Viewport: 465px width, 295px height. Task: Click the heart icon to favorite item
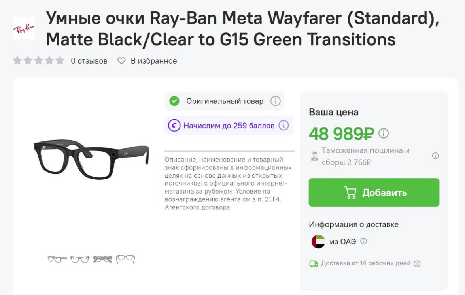(x=121, y=61)
